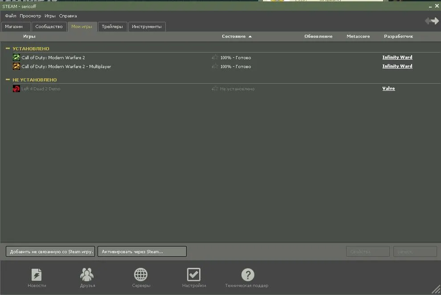The width and height of the screenshot is (441, 295).
Task: Select Call of Duty: Modern Warfare 2 row
Action: pyautogui.click(x=220, y=57)
